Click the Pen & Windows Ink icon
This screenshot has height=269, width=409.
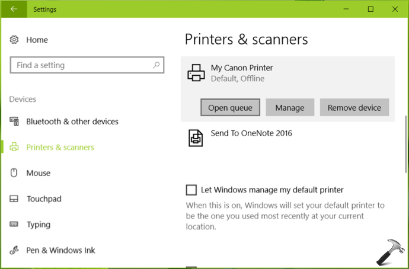(14, 250)
